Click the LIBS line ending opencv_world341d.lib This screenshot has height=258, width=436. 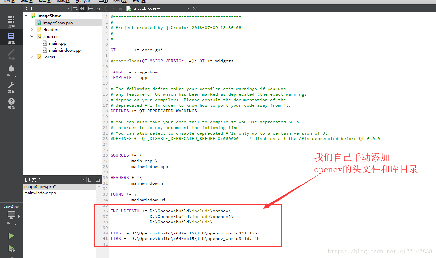point(185,238)
